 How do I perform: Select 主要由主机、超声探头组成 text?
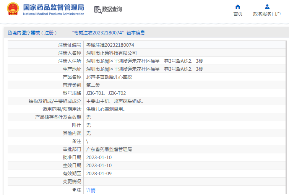coord(115,101)
